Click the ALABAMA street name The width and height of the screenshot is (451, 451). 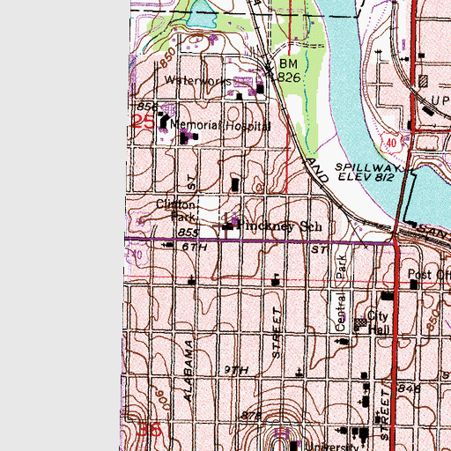[x=189, y=371]
